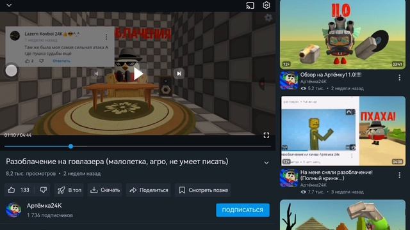
Task: Click the 8,2 тыс. просмотров view count
Action: (31, 173)
